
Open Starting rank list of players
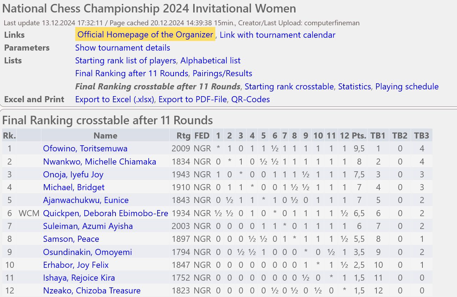tap(125, 61)
